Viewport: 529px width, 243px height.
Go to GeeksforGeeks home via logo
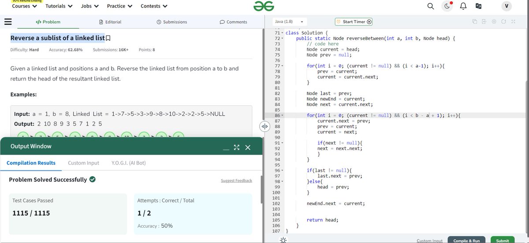pyautogui.click(x=264, y=6)
